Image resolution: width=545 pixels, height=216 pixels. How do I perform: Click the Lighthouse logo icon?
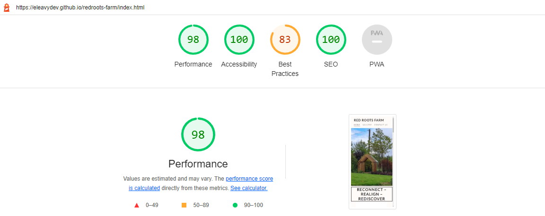point(7,7)
